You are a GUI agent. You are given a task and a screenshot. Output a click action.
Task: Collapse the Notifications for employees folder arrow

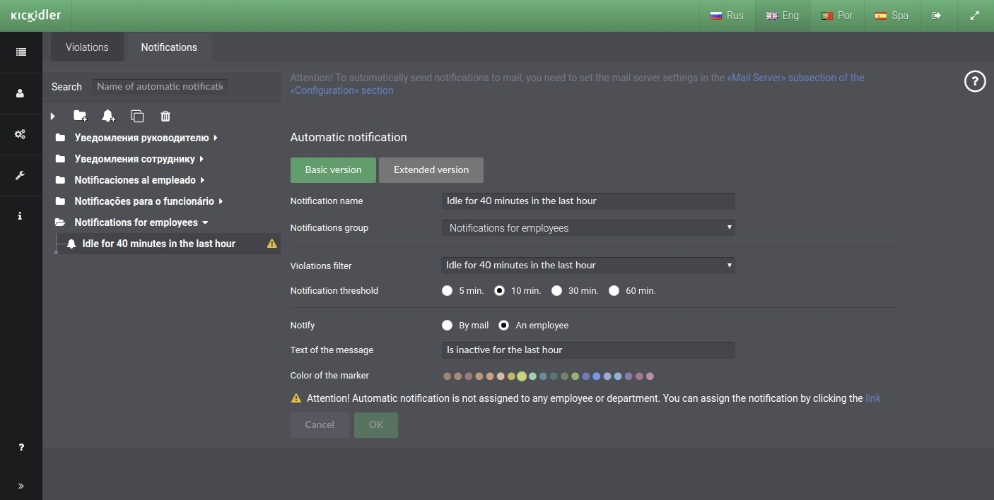(x=205, y=222)
